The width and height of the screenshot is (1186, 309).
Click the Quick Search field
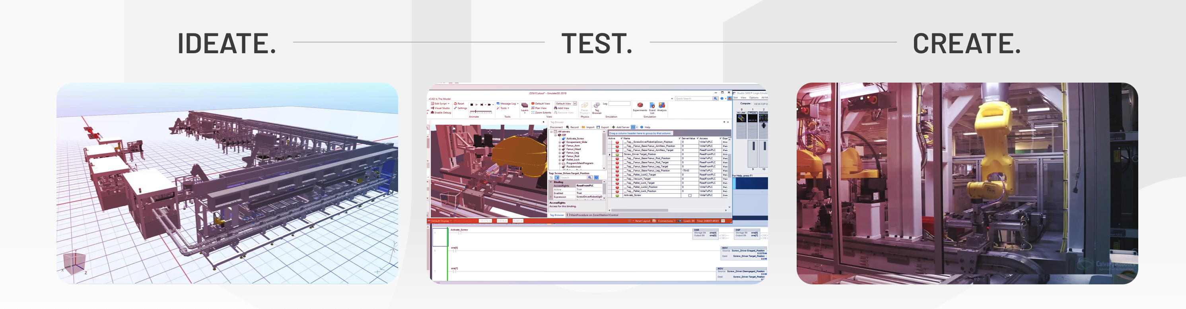click(x=693, y=98)
